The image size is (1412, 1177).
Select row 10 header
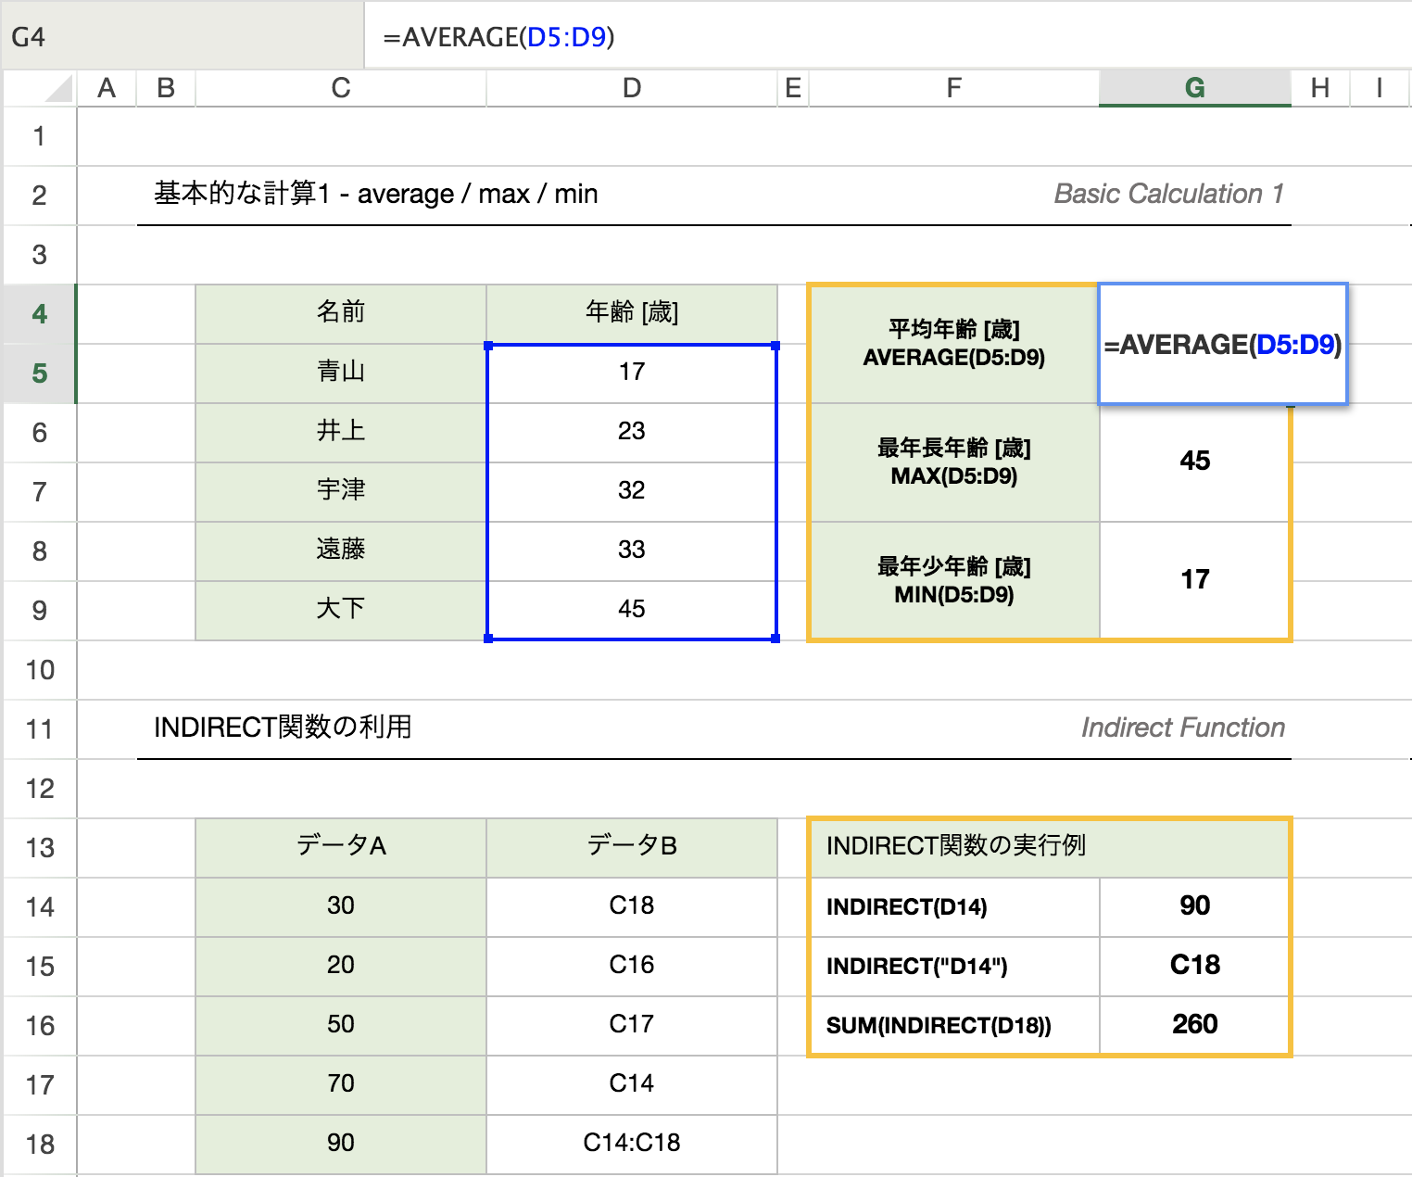pyautogui.click(x=39, y=670)
